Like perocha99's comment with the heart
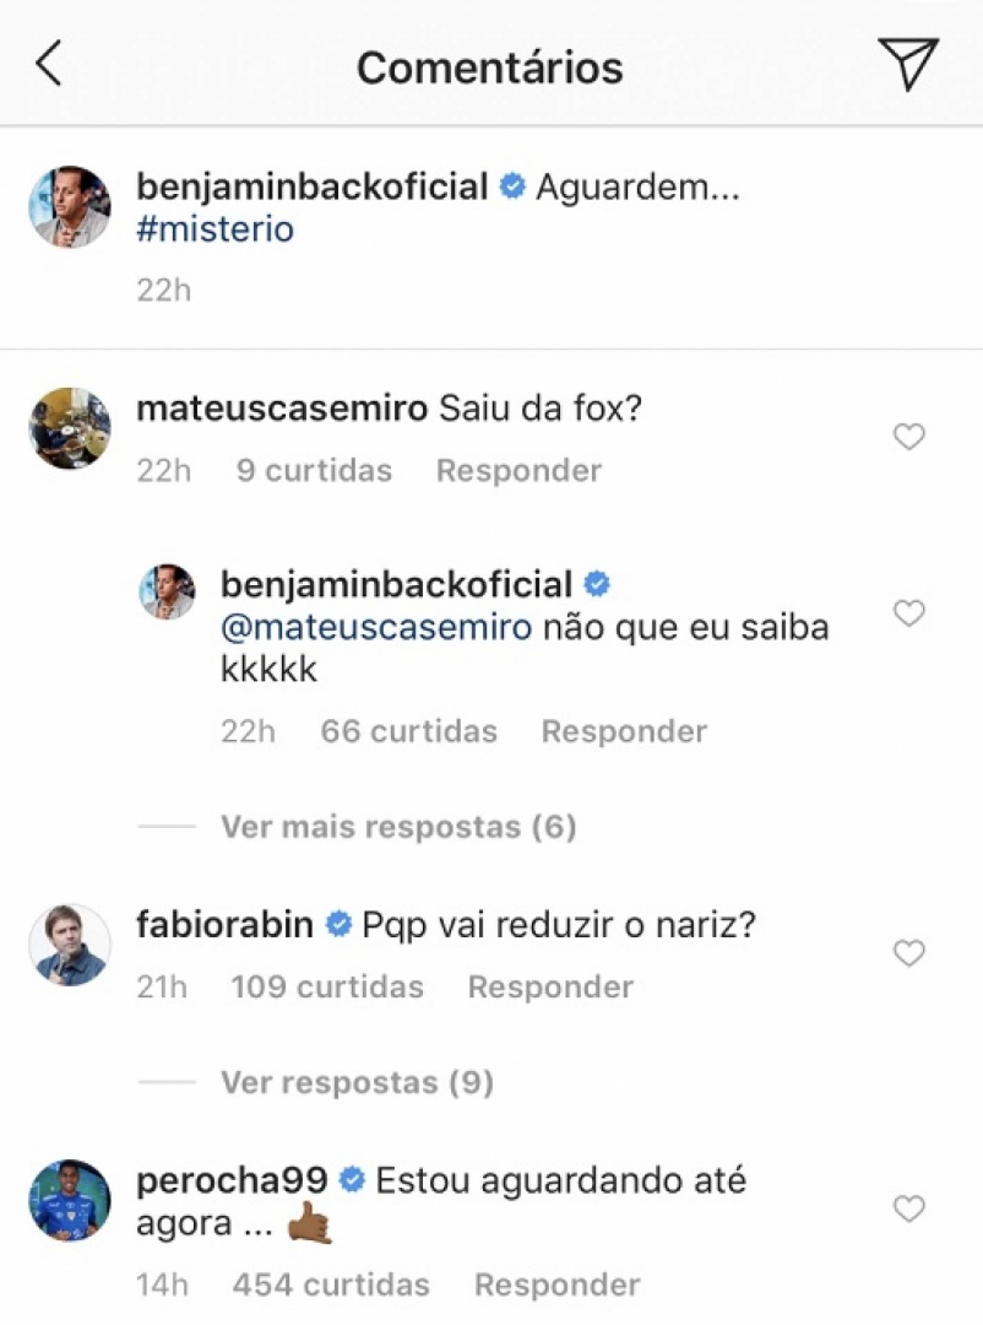Viewport: 983px width, 1325px height. point(908,1209)
